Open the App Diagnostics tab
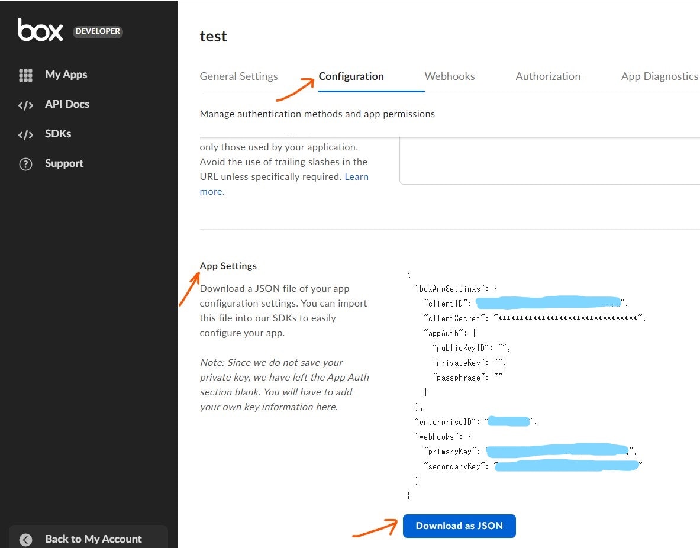Viewport: 700px width, 548px height. coord(659,76)
